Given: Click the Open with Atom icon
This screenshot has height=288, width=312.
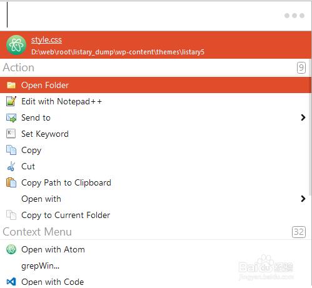Looking at the screenshot, I should point(11,249).
